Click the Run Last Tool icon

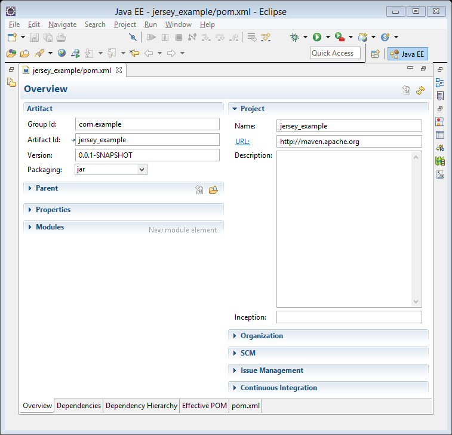[340, 37]
